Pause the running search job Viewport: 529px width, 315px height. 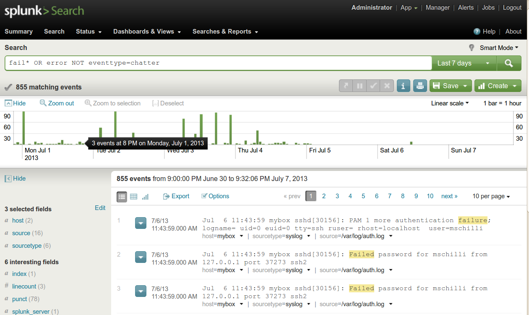360,86
